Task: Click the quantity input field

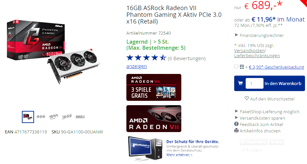Action: pyautogui.click(x=254, y=83)
